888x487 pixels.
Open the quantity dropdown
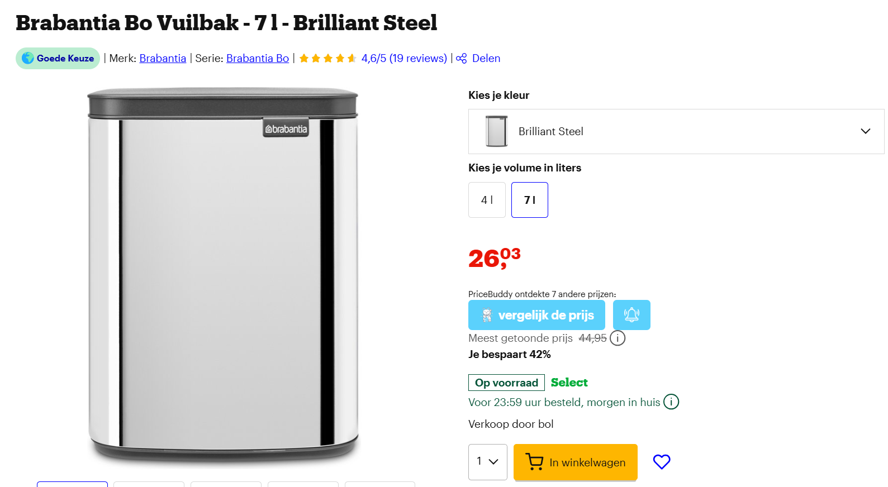point(487,462)
